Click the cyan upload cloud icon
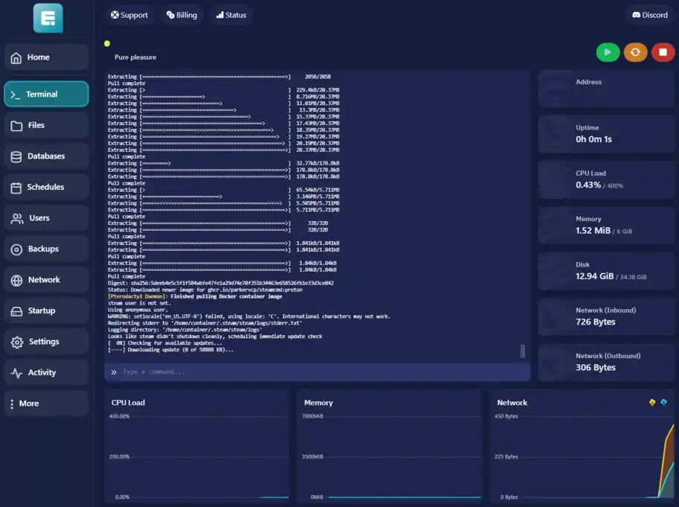 pos(664,403)
